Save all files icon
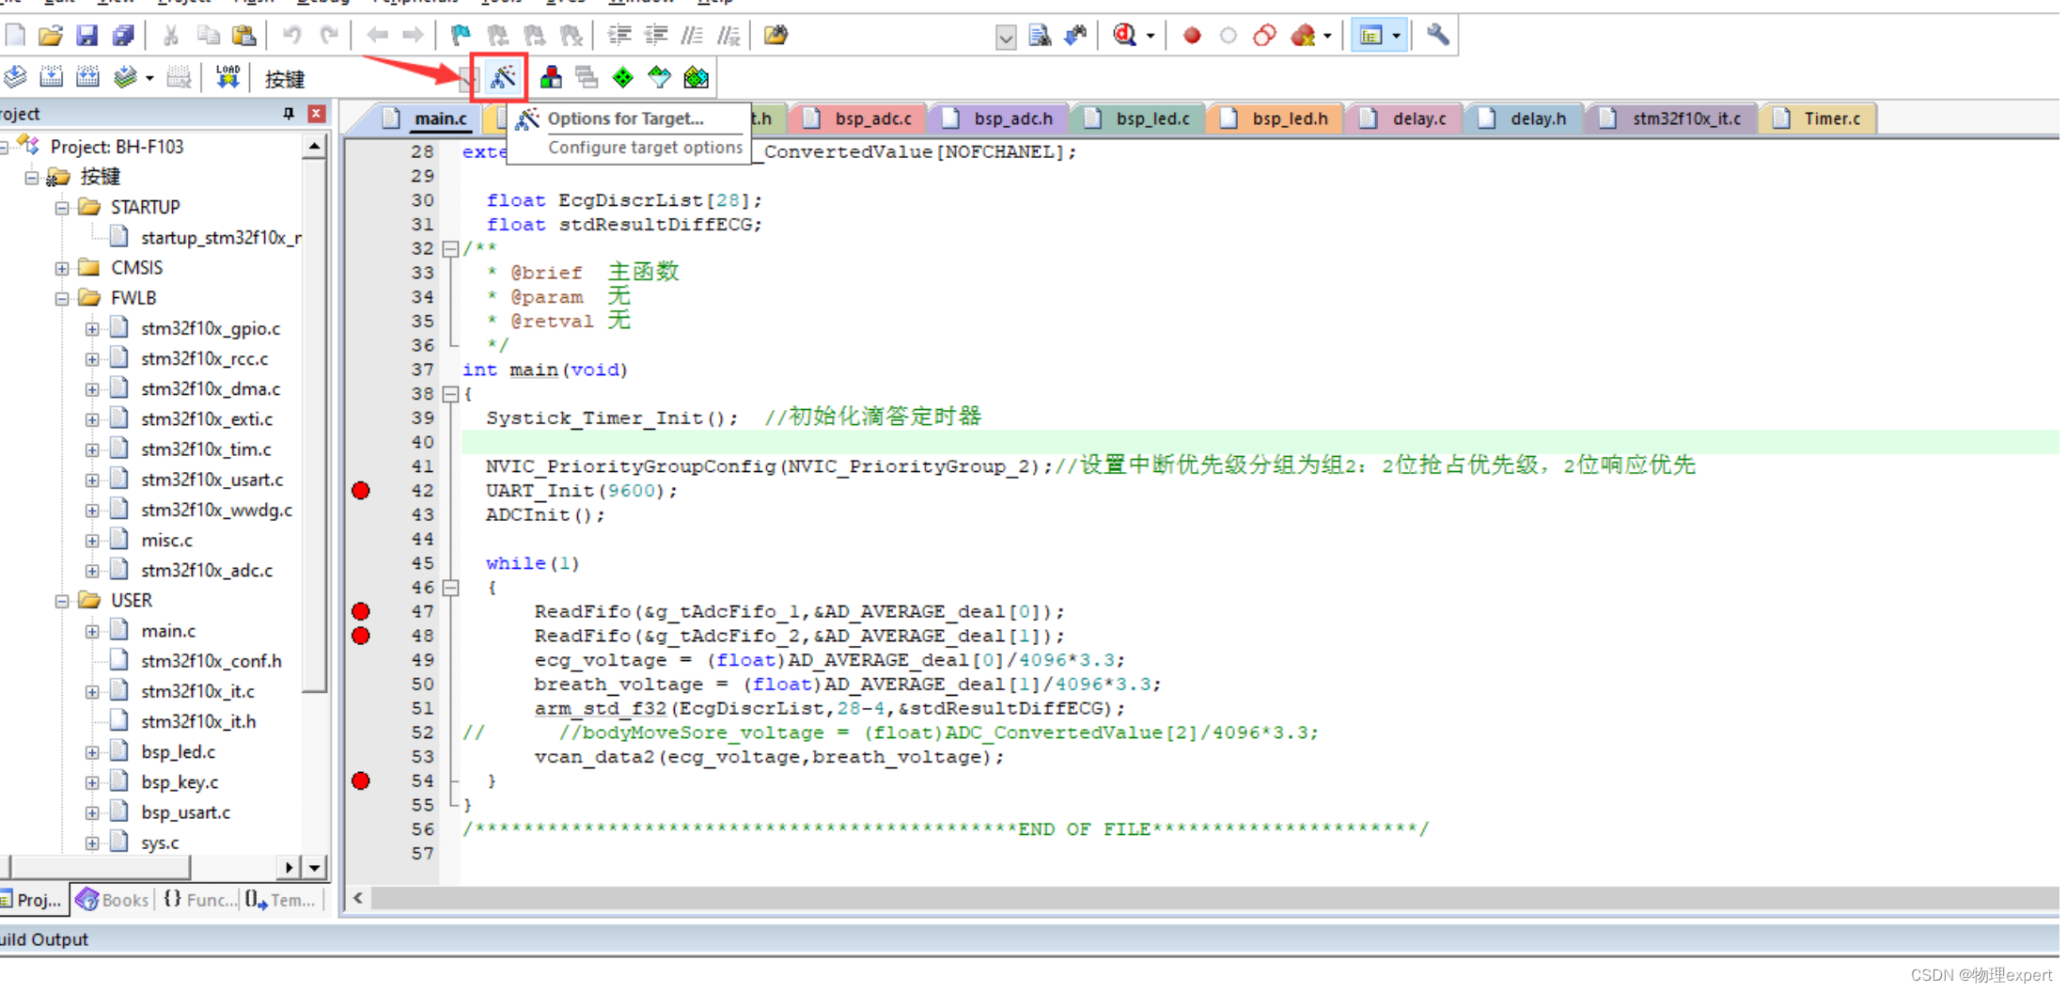The height and width of the screenshot is (992, 2067). 123,36
